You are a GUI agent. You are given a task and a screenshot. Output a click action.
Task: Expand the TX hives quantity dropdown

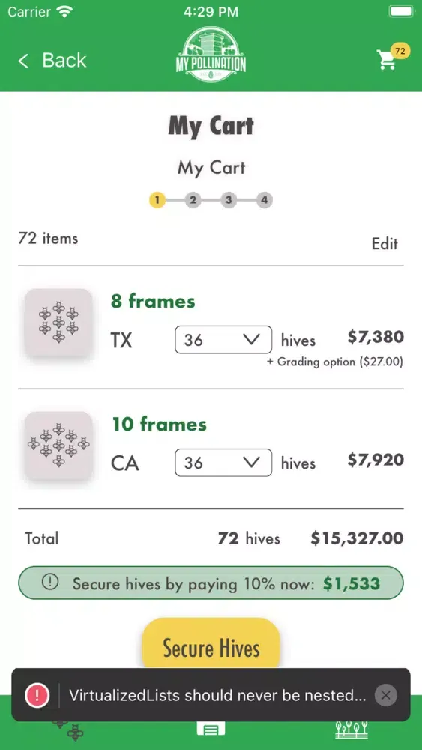click(223, 340)
